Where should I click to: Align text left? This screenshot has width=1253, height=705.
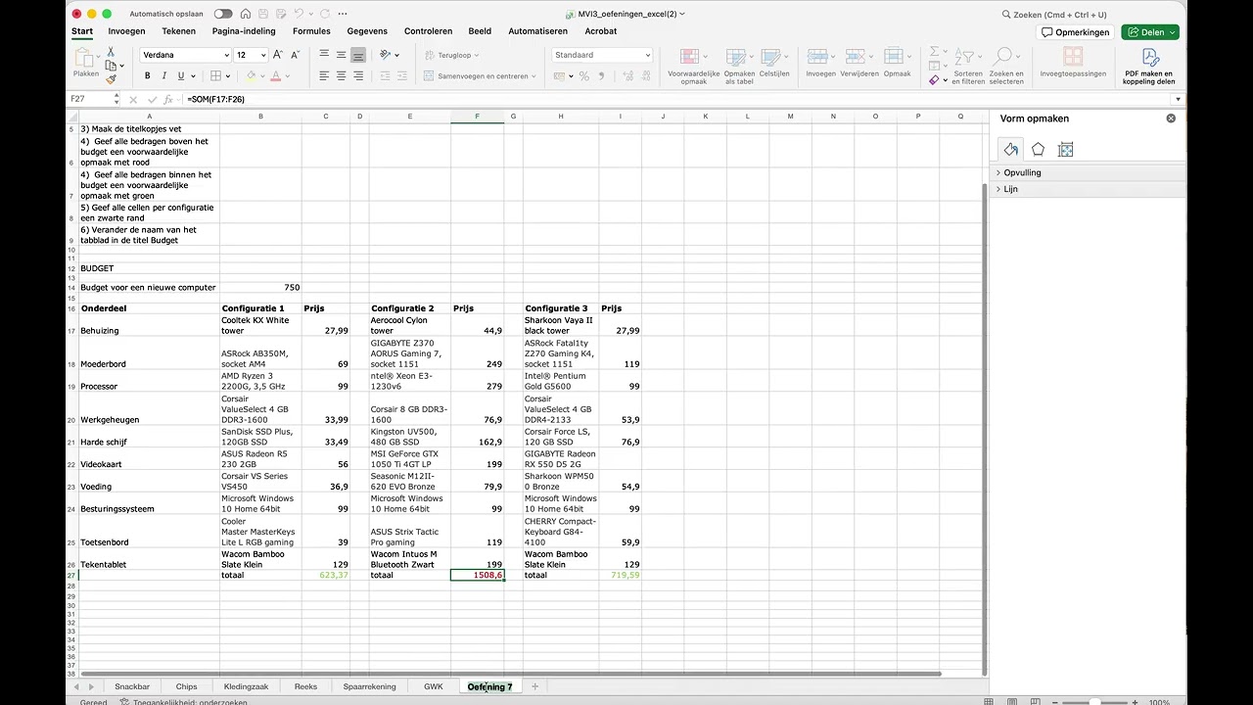click(324, 75)
